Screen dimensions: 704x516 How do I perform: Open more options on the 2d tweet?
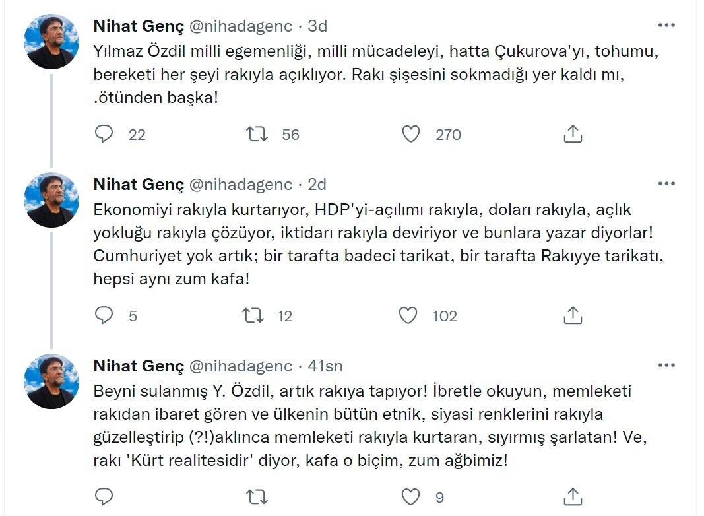click(x=666, y=183)
